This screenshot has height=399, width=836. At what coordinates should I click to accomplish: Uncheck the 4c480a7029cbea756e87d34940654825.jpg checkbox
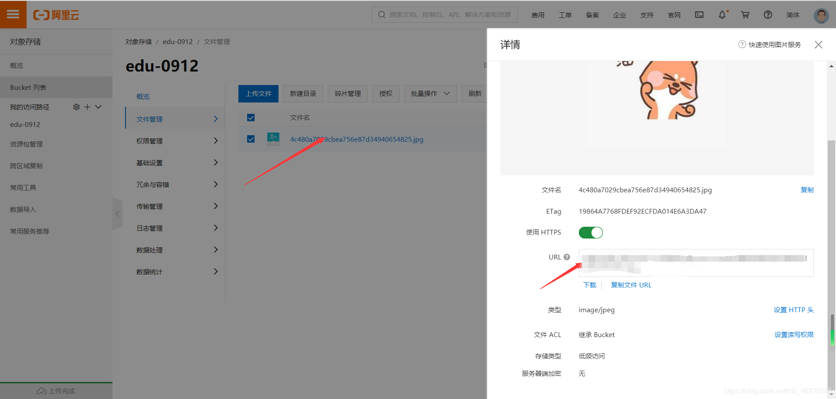(251, 139)
